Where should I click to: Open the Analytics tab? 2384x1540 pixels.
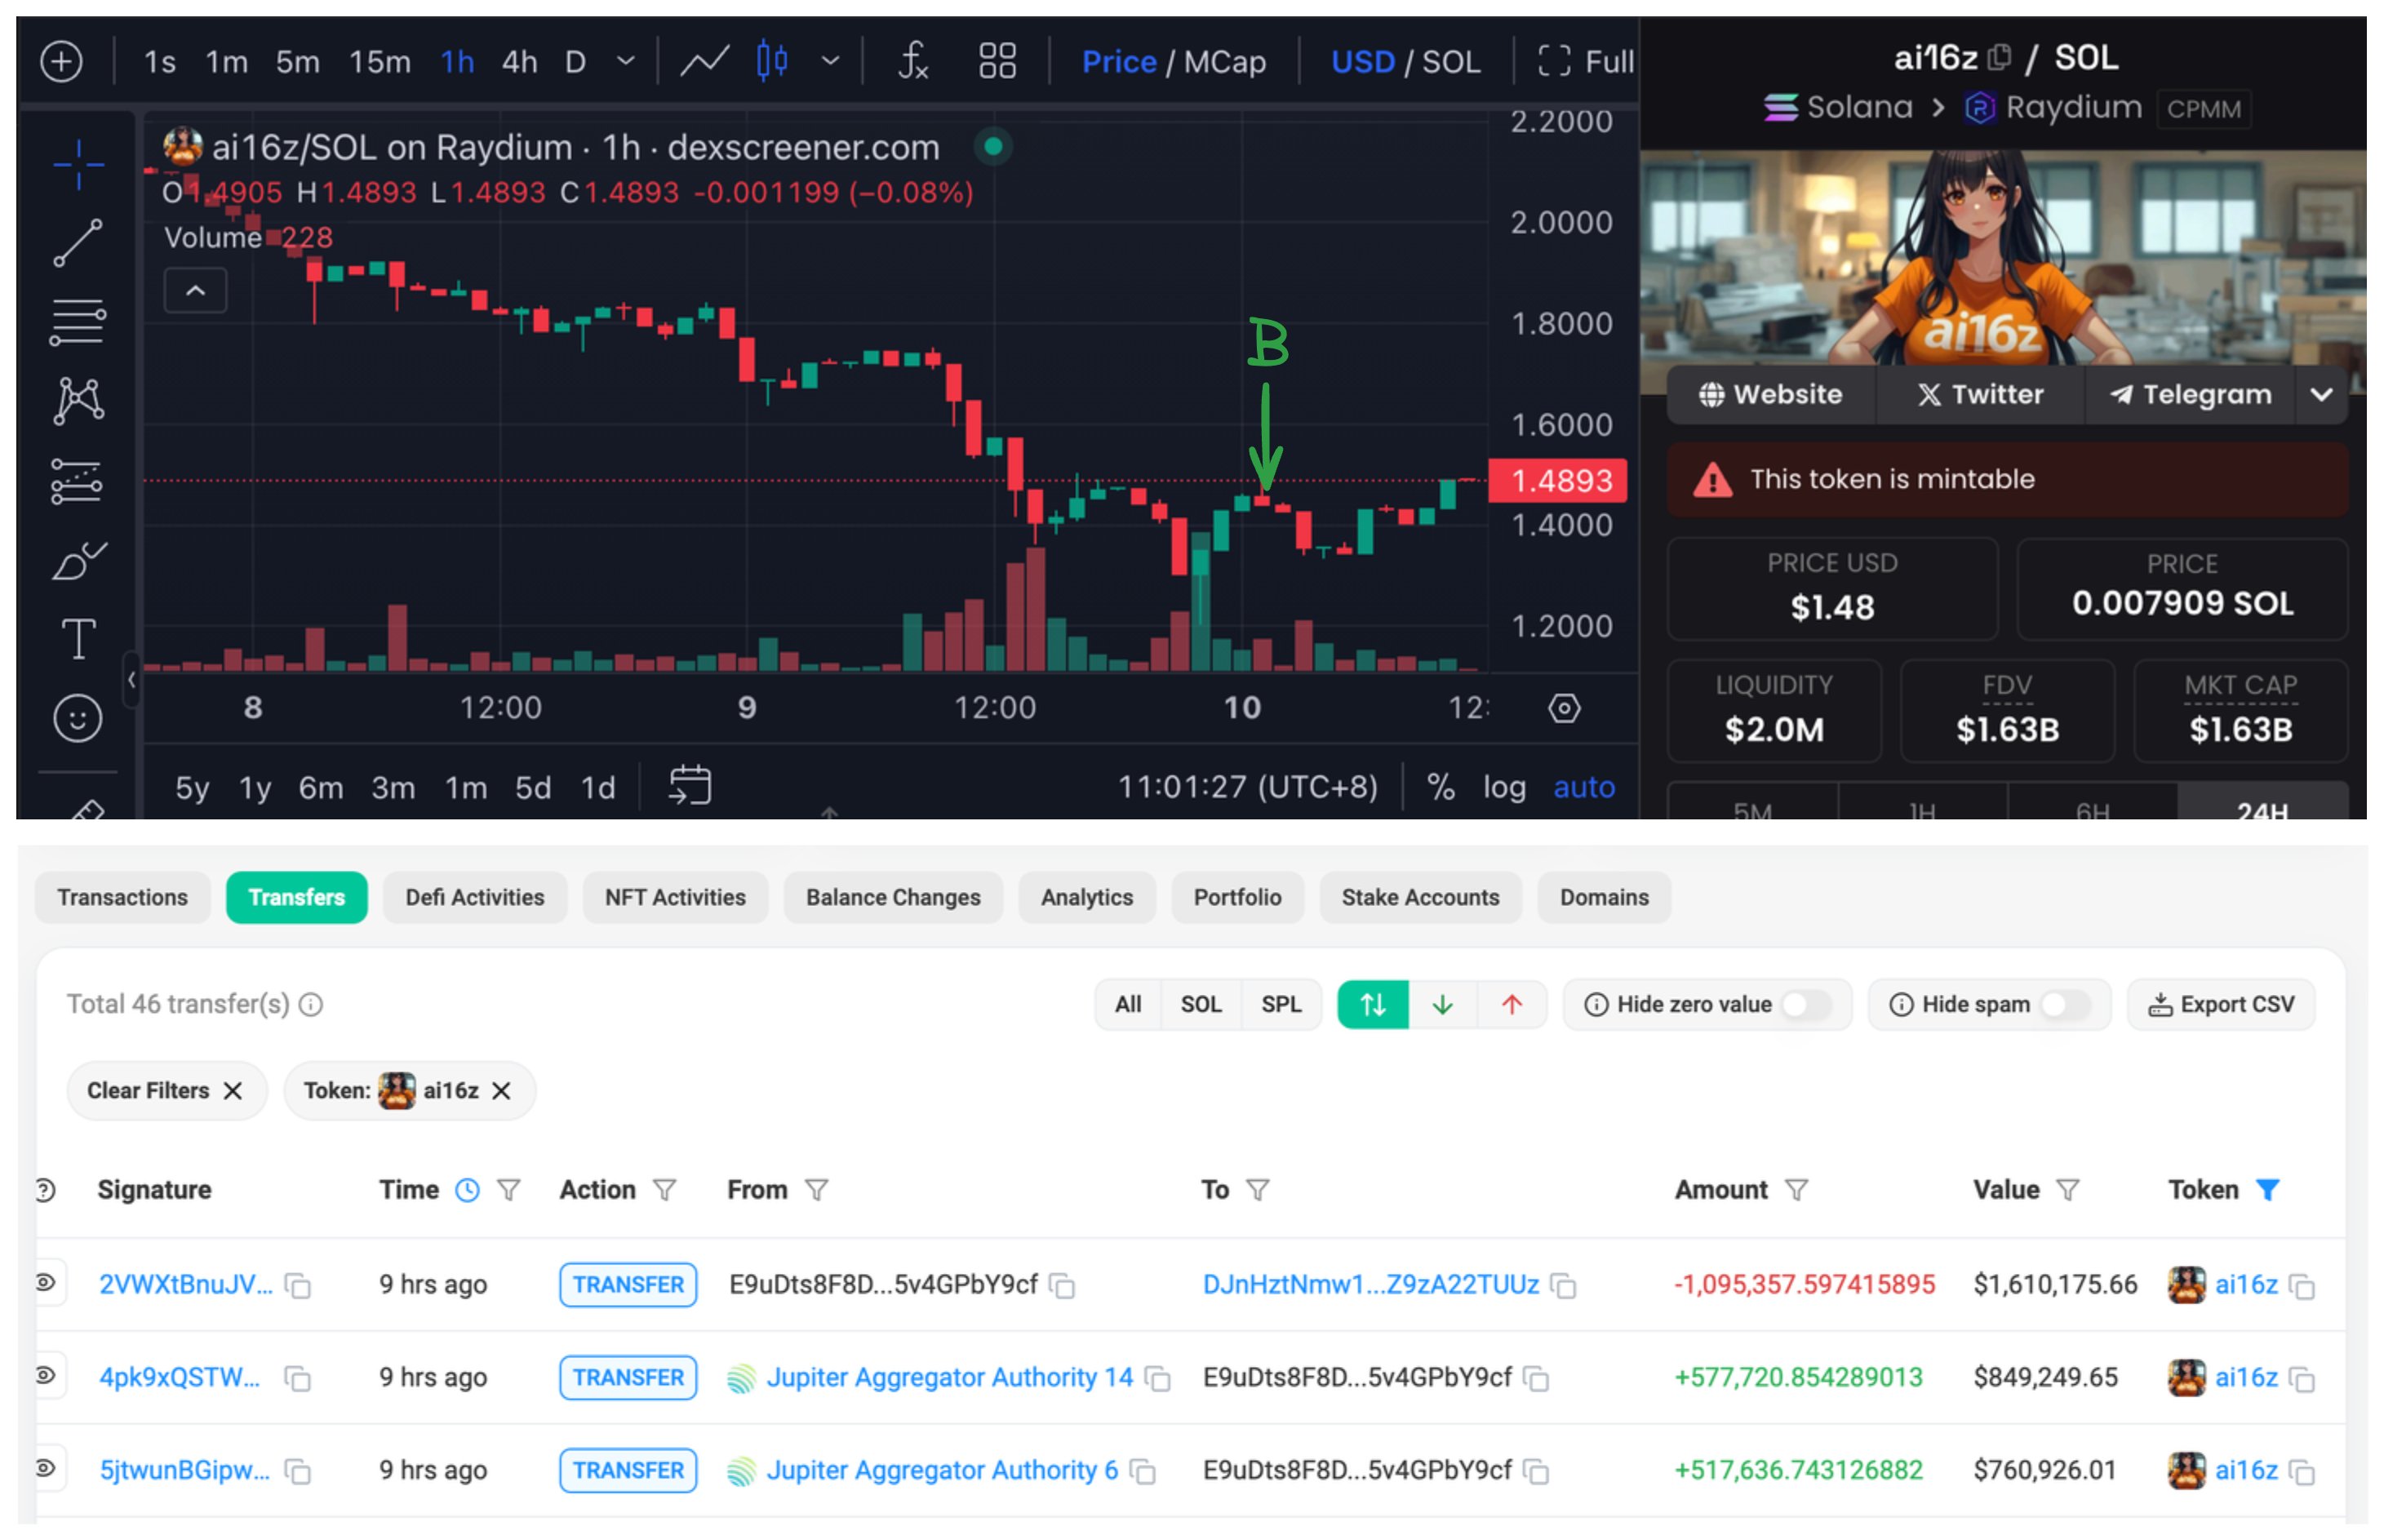click(1087, 897)
